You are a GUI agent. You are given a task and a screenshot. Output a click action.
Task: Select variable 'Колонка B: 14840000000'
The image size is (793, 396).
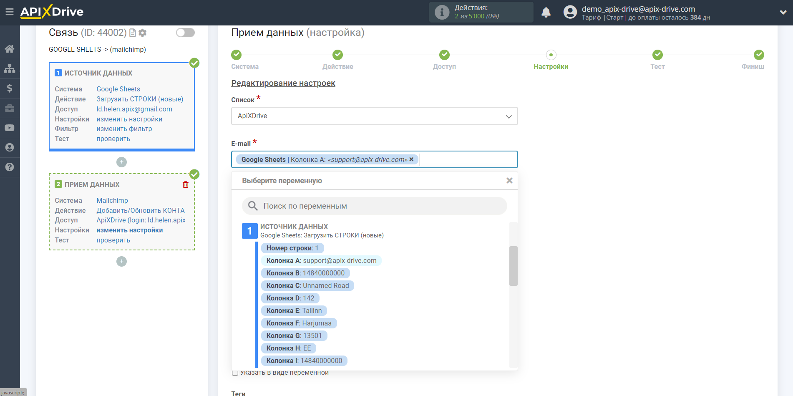click(305, 273)
